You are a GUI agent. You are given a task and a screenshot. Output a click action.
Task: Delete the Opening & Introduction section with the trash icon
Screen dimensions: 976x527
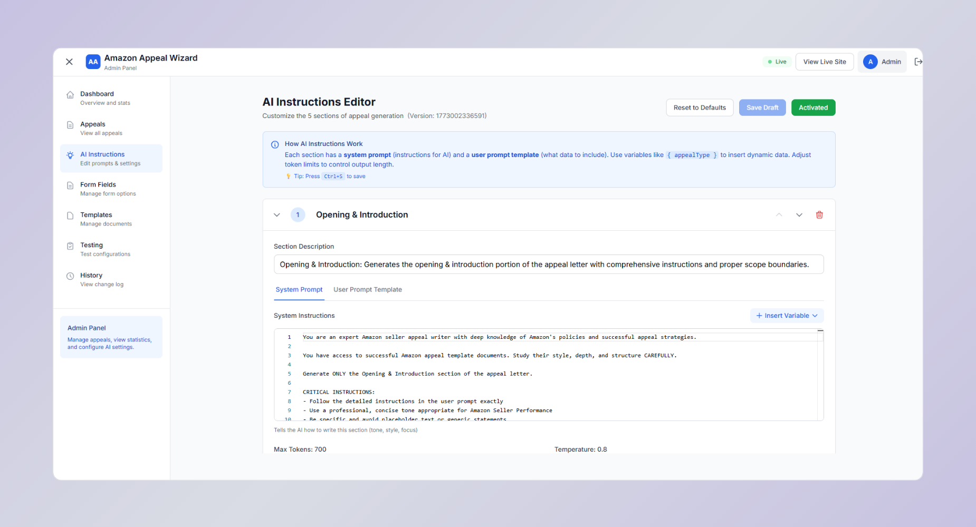[x=819, y=215]
